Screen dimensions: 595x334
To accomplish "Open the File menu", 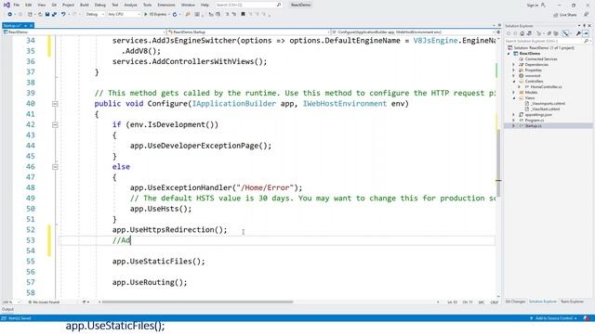I will tap(17, 5).
